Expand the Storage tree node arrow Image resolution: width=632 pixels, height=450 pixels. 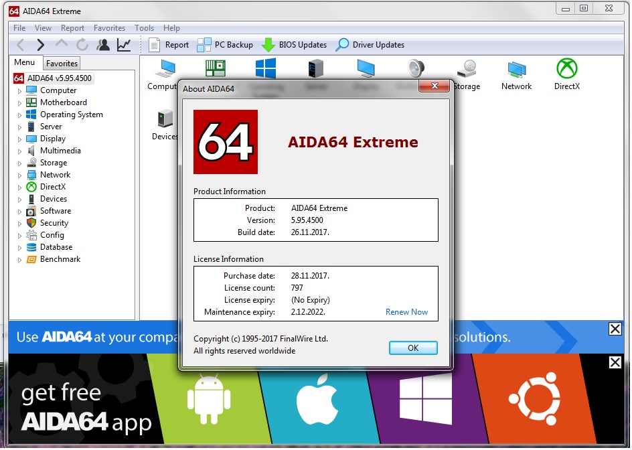tap(19, 163)
